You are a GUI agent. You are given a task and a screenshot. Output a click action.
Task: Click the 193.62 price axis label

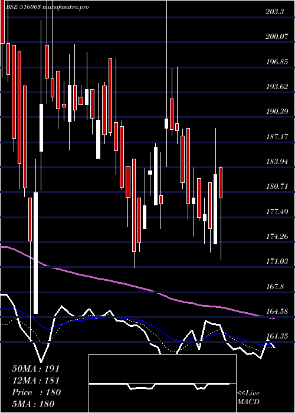277,87
